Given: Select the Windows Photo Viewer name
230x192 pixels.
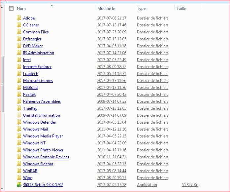Looking at the screenshot, I should pyautogui.click(x=43, y=150).
